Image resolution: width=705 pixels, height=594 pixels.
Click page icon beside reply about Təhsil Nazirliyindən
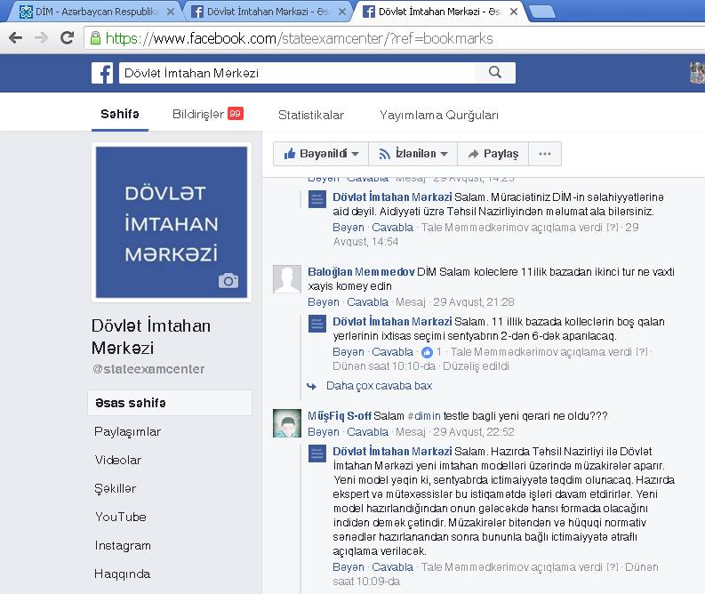tap(317, 199)
